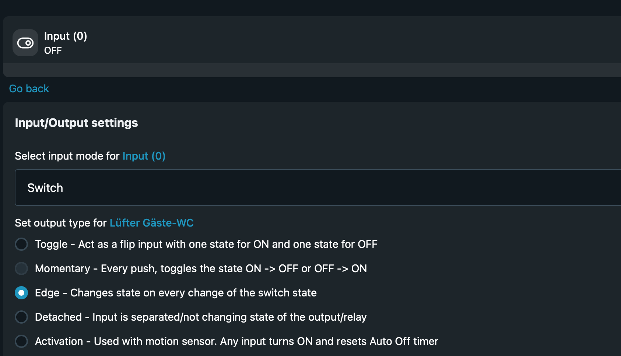Click the selected Edge radio button circle

[21, 293]
